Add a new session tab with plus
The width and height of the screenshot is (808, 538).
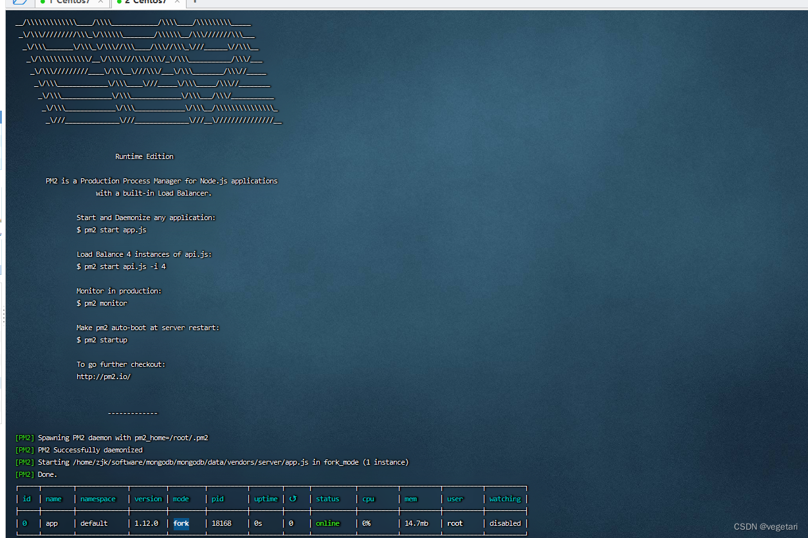coord(195,2)
